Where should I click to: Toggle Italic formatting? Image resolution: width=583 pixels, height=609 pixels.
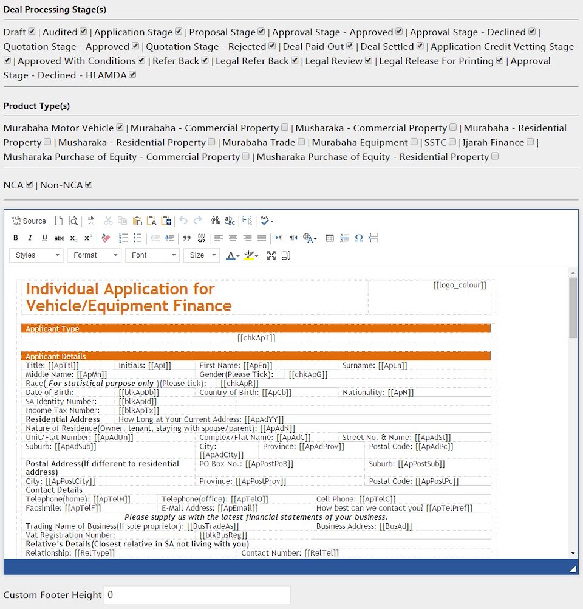(30, 238)
